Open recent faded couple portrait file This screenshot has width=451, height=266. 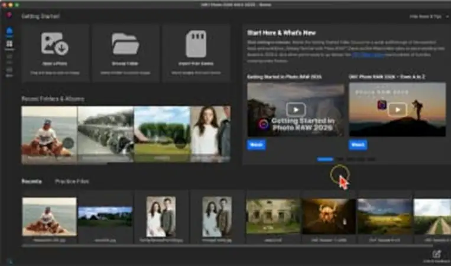(x=217, y=216)
